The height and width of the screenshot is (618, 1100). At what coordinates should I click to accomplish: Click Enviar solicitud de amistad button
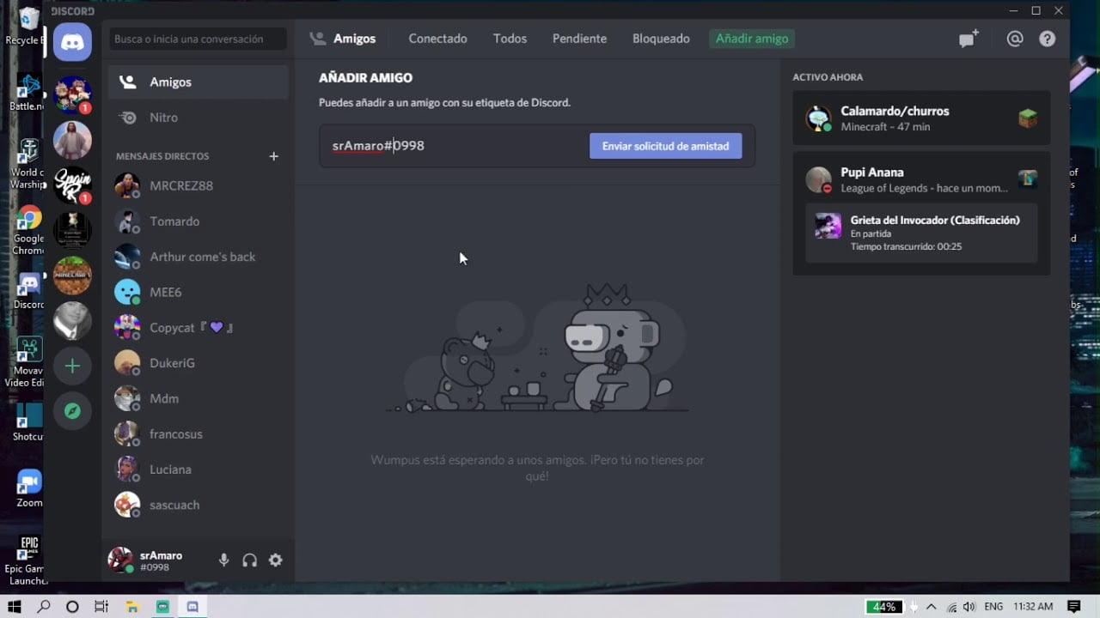[665, 146]
